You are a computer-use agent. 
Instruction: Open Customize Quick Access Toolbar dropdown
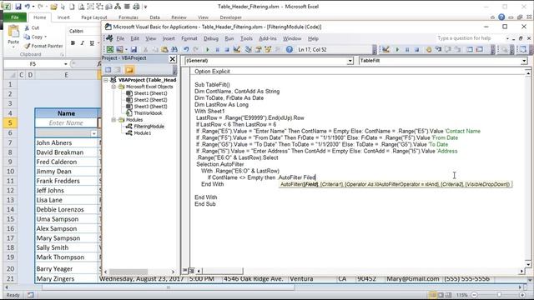pos(145,7)
